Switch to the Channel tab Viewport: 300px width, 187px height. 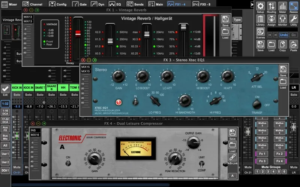(x=32, y=4)
